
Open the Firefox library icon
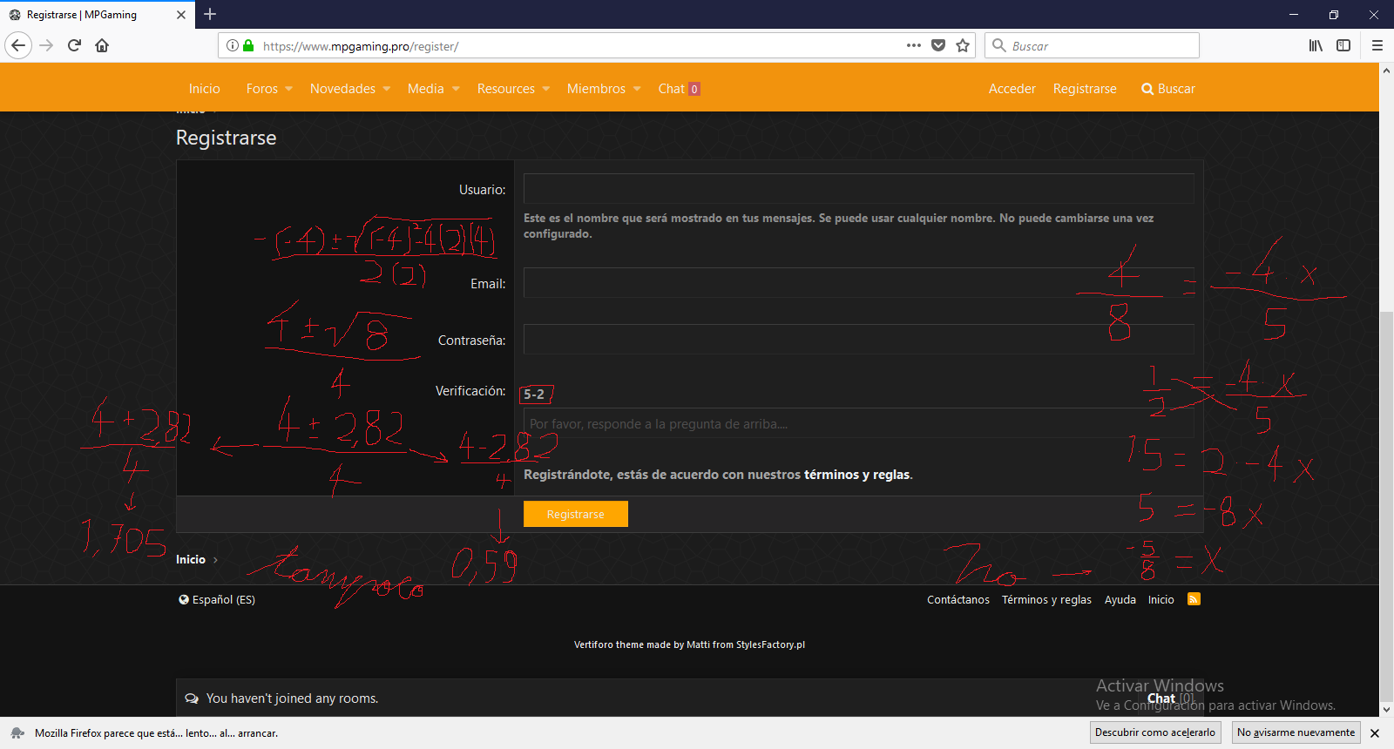click(x=1316, y=45)
